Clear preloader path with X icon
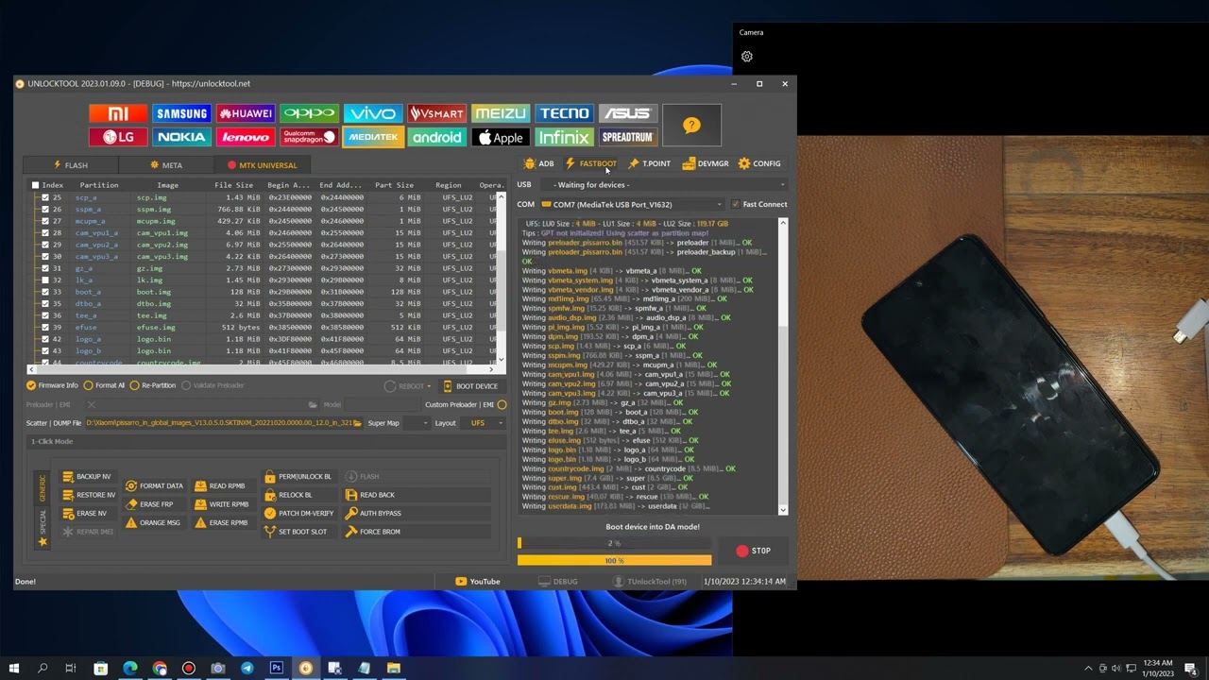 (92, 404)
